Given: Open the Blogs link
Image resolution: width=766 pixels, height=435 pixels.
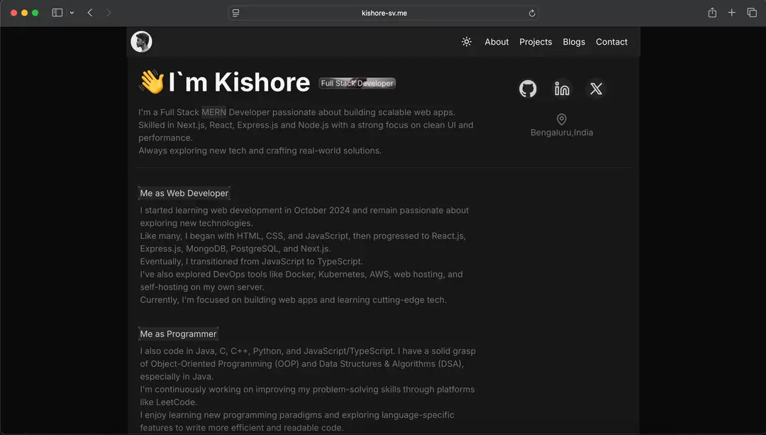Looking at the screenshot, I should click(x=574, y=42).
